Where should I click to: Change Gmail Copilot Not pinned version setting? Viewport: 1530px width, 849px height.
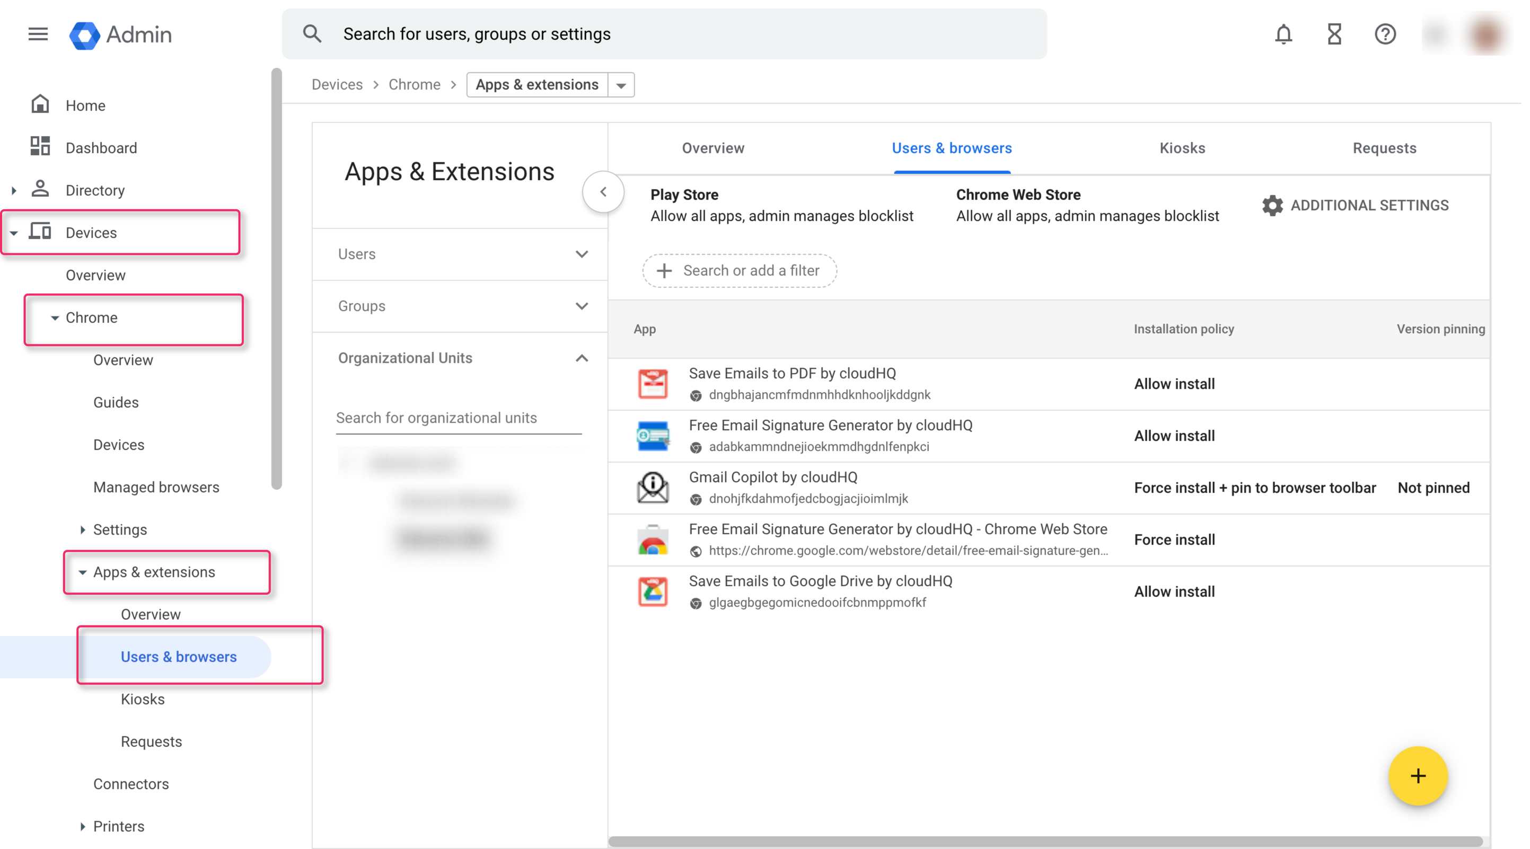[x=1433, y=488]
